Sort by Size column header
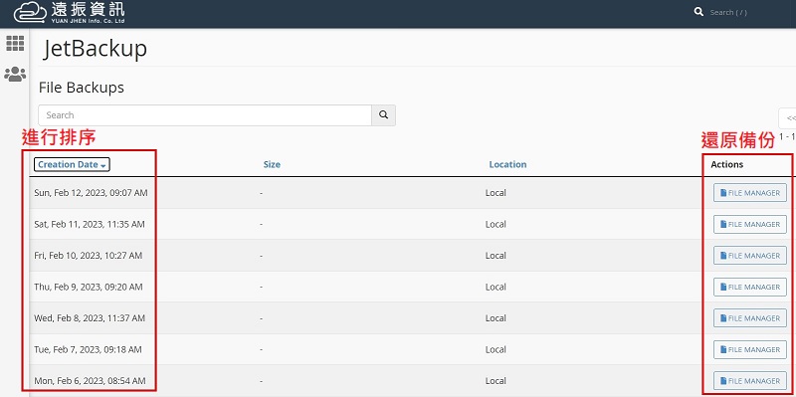 (272, 164)
